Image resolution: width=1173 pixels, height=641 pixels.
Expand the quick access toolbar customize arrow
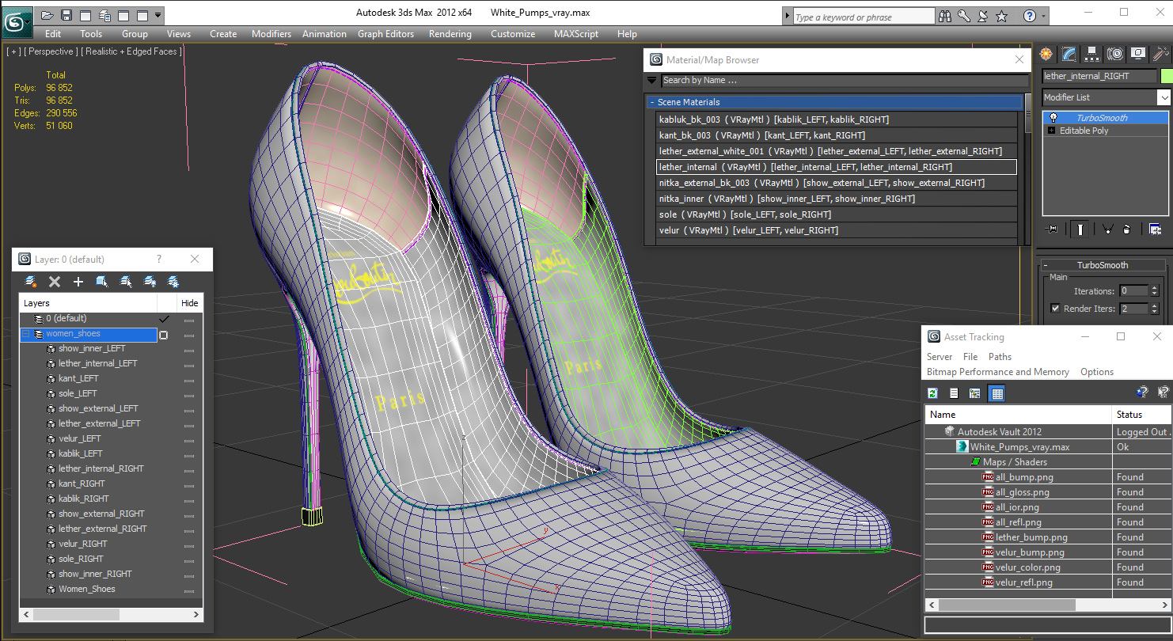pyautogui.click(x=158, y=15)
